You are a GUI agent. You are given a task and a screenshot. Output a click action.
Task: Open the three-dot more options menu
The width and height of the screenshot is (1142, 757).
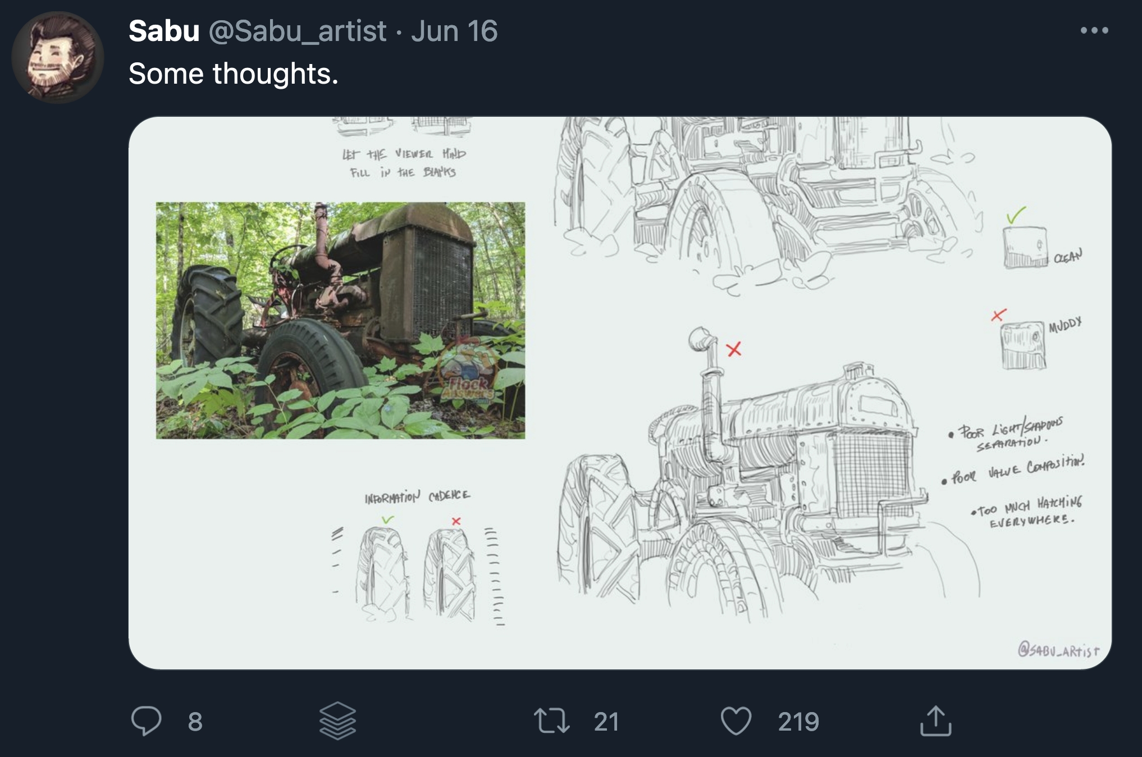tap(1094, 30)
